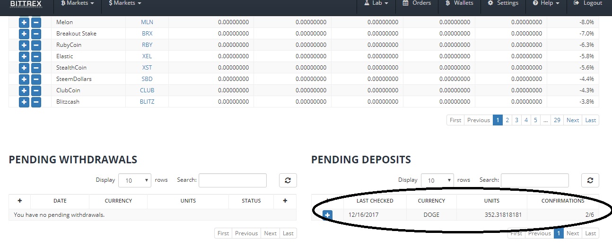The width and height of the screenshot is (612, 249).
Task: Click the minus button for Breakout Stake
Action: click(36, 34)
